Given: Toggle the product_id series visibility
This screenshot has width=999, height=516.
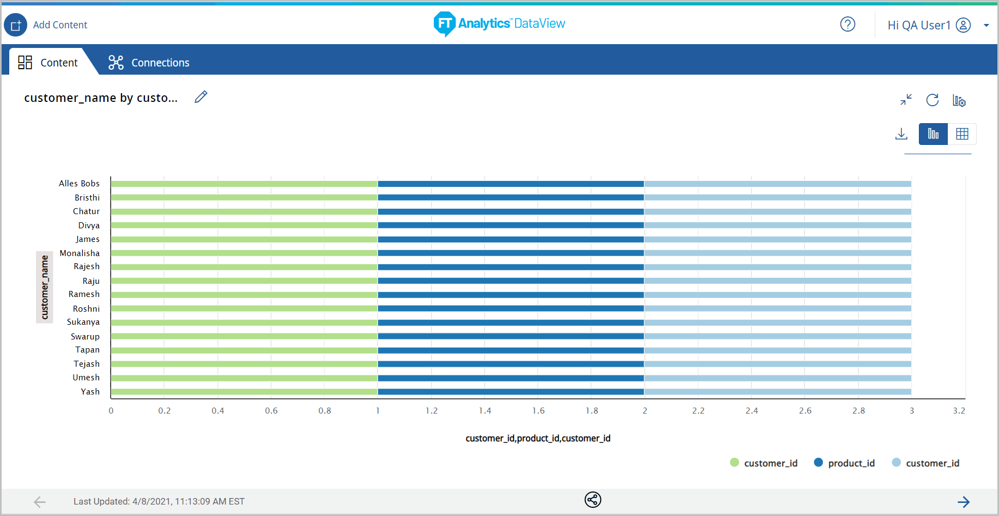Looking at the screenshot, I should 844,463.
